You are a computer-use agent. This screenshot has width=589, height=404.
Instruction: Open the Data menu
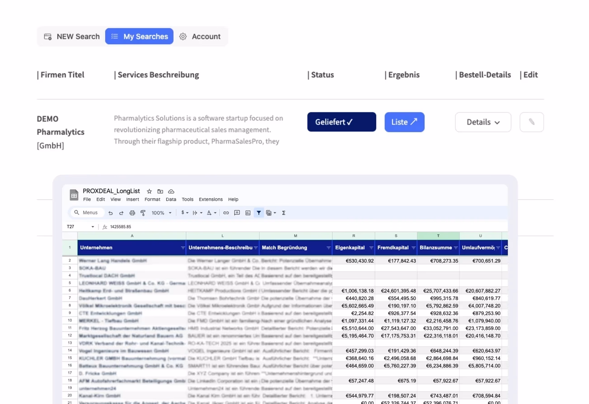[171, 199]
